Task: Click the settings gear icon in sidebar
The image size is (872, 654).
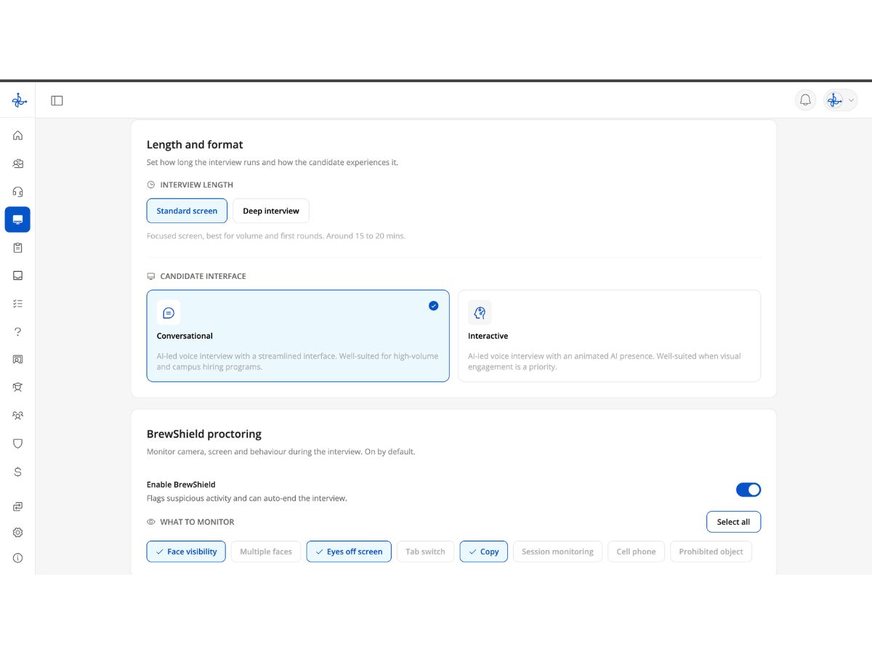Action: [17, 532]
